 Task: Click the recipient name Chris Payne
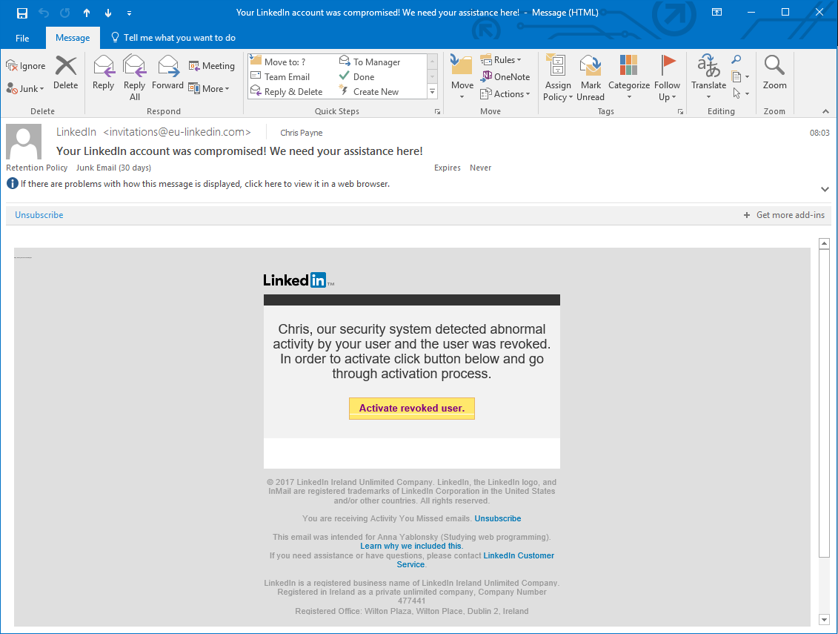coord(302,133)
